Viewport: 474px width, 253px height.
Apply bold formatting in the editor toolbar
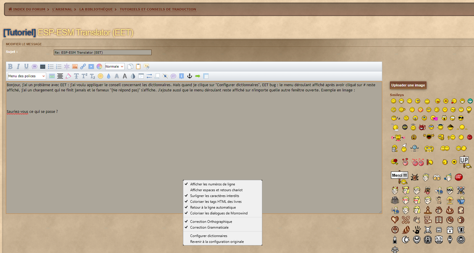pyautogui.click(x=10, y=67)
